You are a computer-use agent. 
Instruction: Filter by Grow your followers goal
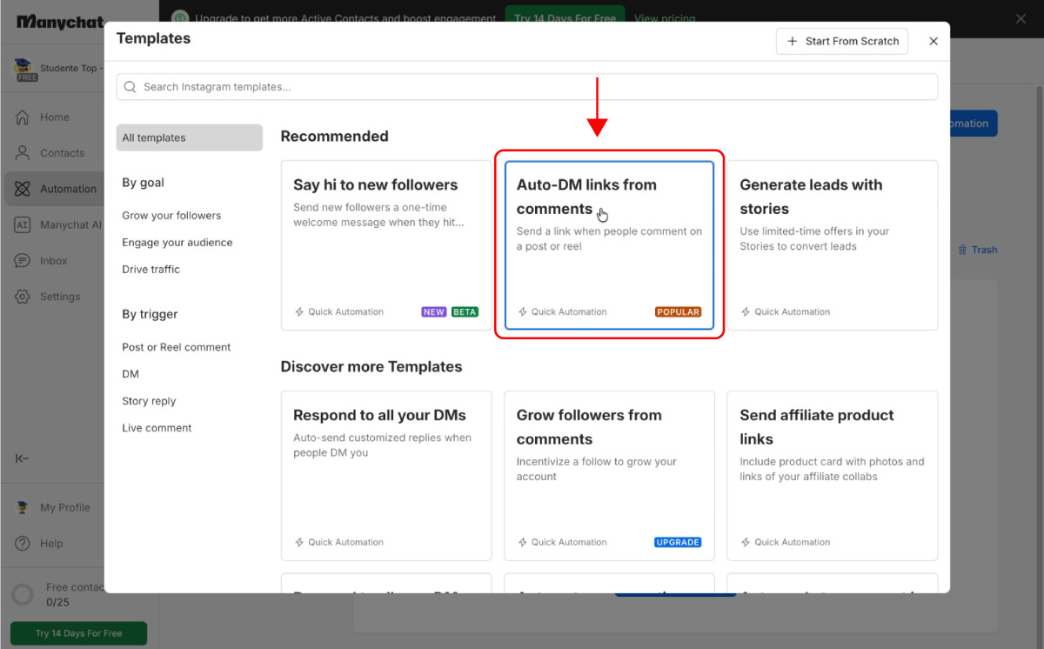(171, 216)
